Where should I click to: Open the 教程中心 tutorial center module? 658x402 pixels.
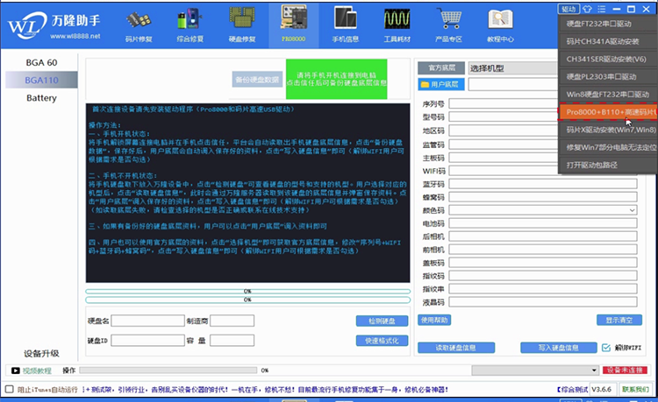click(x=500, y=26)
